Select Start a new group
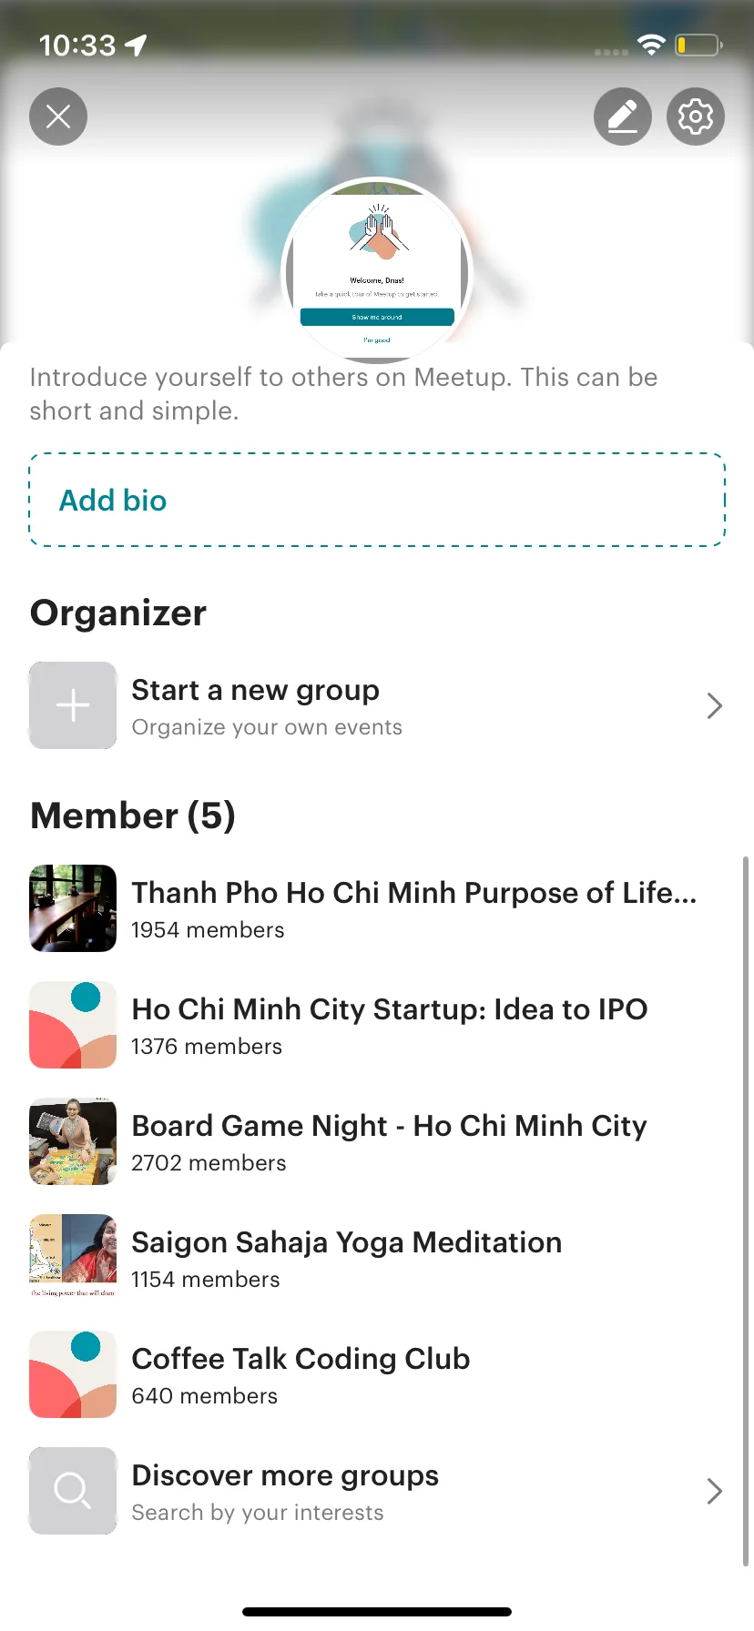The height and width of the screenshot is (1631, 754). tap(255, 690)
